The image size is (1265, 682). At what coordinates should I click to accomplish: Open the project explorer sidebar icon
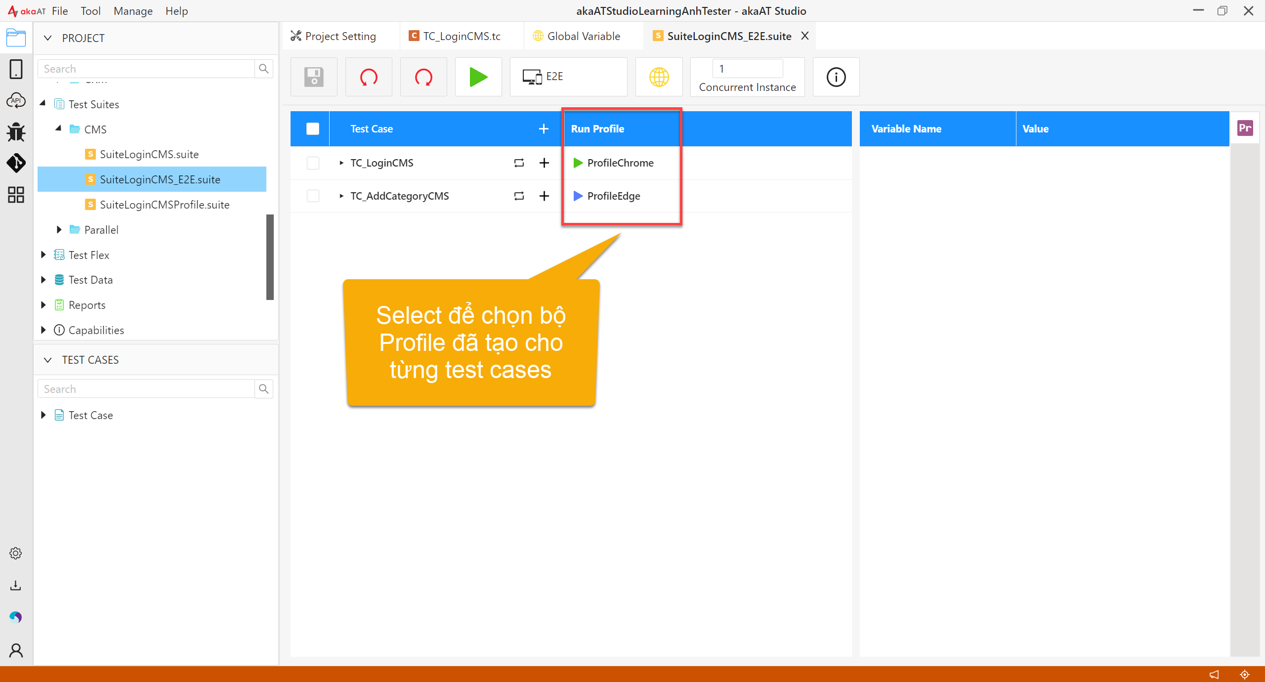coord(16,38)
